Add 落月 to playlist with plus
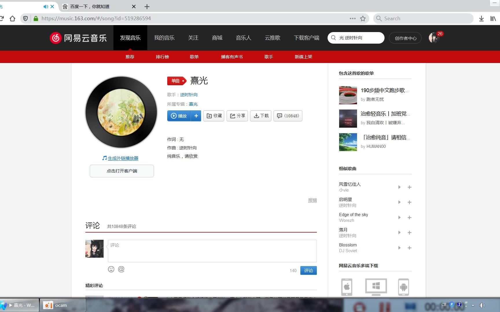This screenshot has height=312, width=500. [x=409, y=233]
